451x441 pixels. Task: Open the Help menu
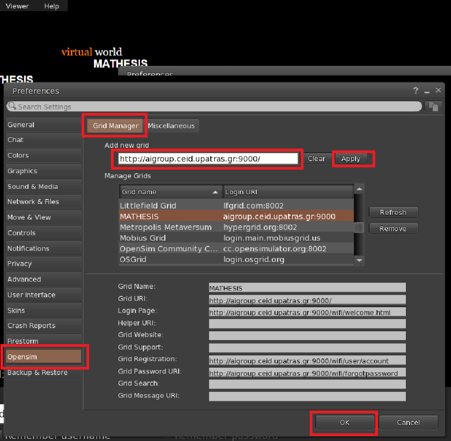(52, 6)
